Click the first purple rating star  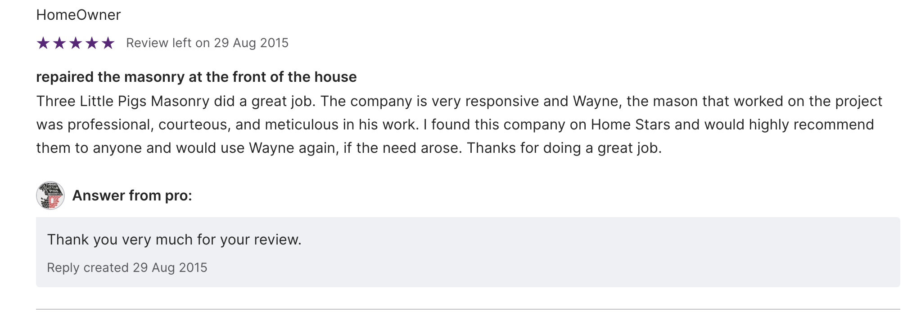[43, 43]
